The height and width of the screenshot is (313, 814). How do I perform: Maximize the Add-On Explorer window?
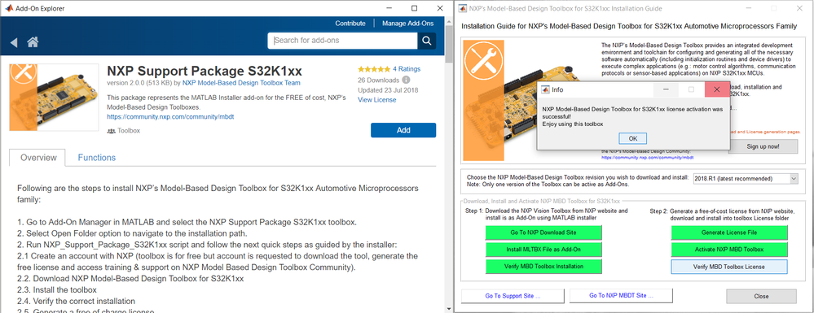click(x=414, y=8)
